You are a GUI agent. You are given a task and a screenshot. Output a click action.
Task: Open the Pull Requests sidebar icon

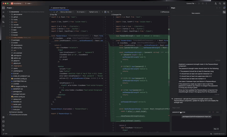coord(3,17)
